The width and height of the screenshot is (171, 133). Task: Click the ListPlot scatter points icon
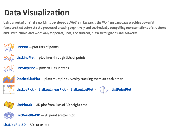tap(9, 47)
